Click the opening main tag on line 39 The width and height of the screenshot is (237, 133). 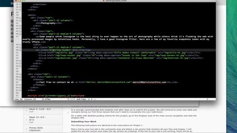click(31, 15)
